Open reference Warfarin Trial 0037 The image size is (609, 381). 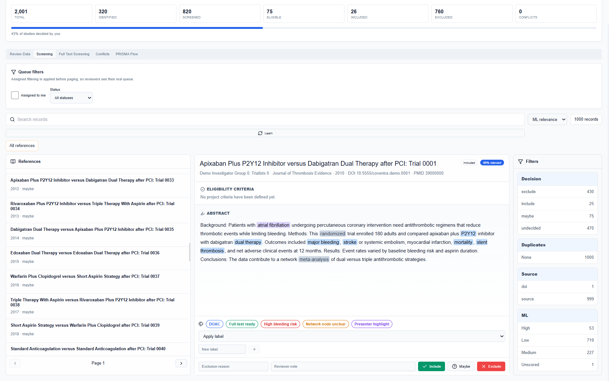98,282
